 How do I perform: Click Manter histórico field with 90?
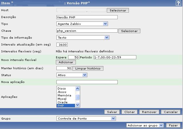click(64, 68)
